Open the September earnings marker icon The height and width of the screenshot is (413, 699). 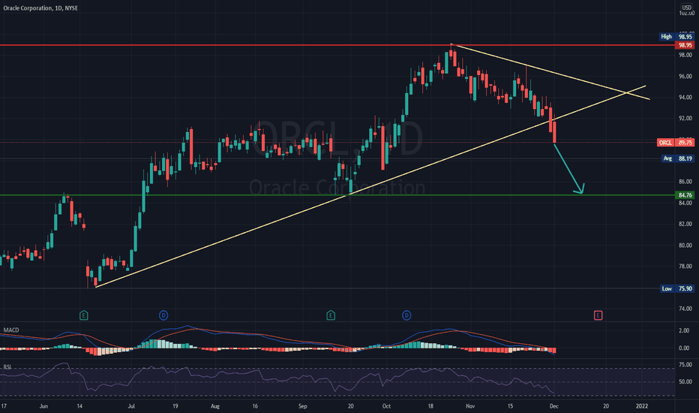click(x=331, y=315)
